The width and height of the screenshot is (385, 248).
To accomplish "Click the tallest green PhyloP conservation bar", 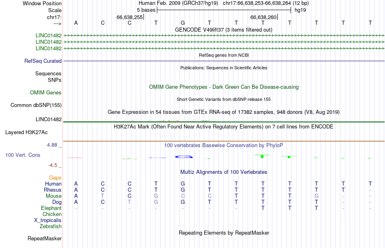I will point(262,156).
